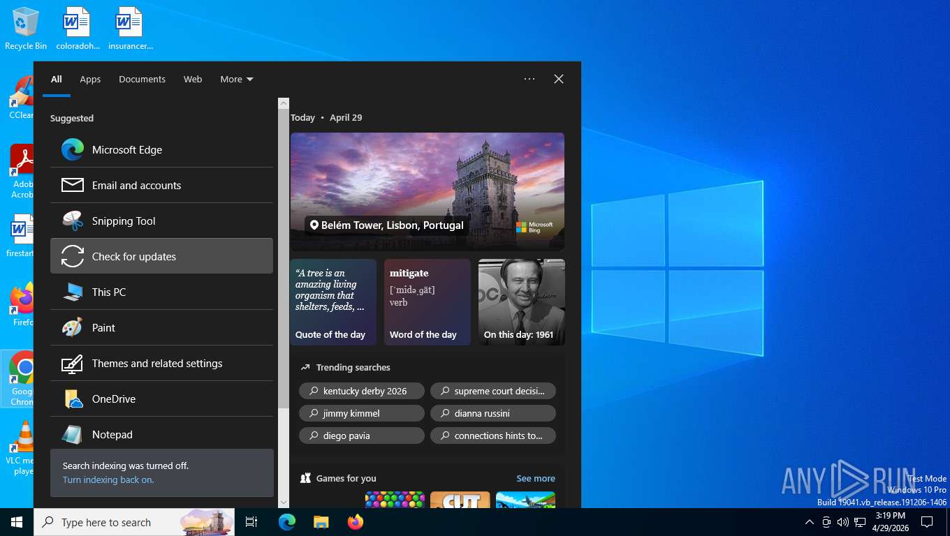Open the bubble shooter game thumbnail

[x=395, y=500]
